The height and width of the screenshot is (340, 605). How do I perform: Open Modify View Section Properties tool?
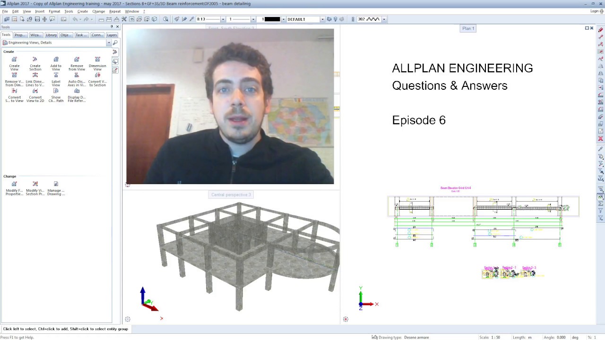pos(35,188)
